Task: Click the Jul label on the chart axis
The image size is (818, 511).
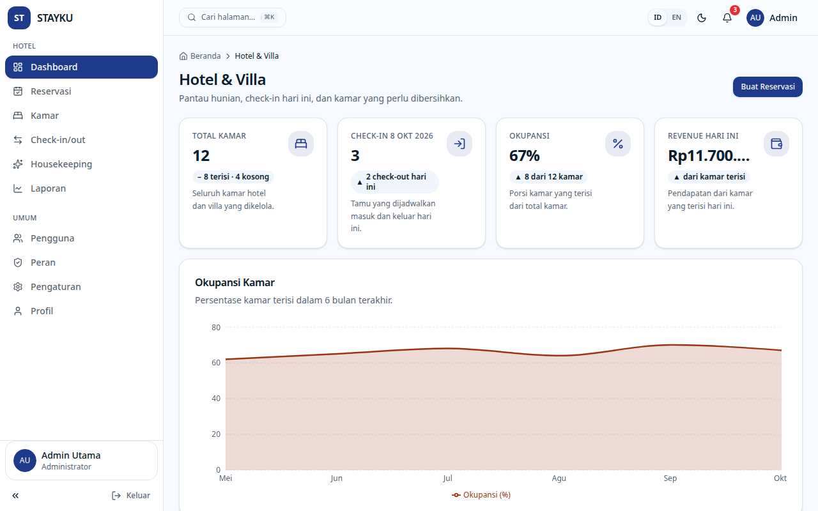Action: tap(448, 478)
